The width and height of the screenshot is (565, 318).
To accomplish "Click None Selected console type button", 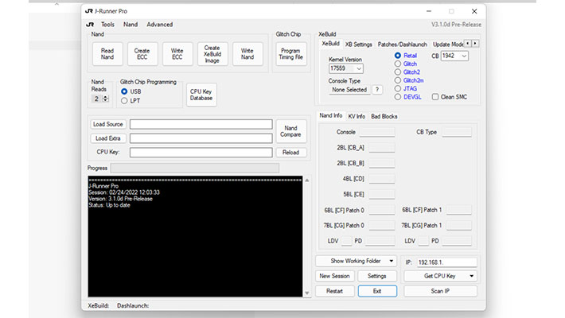I will click(349, 90).
